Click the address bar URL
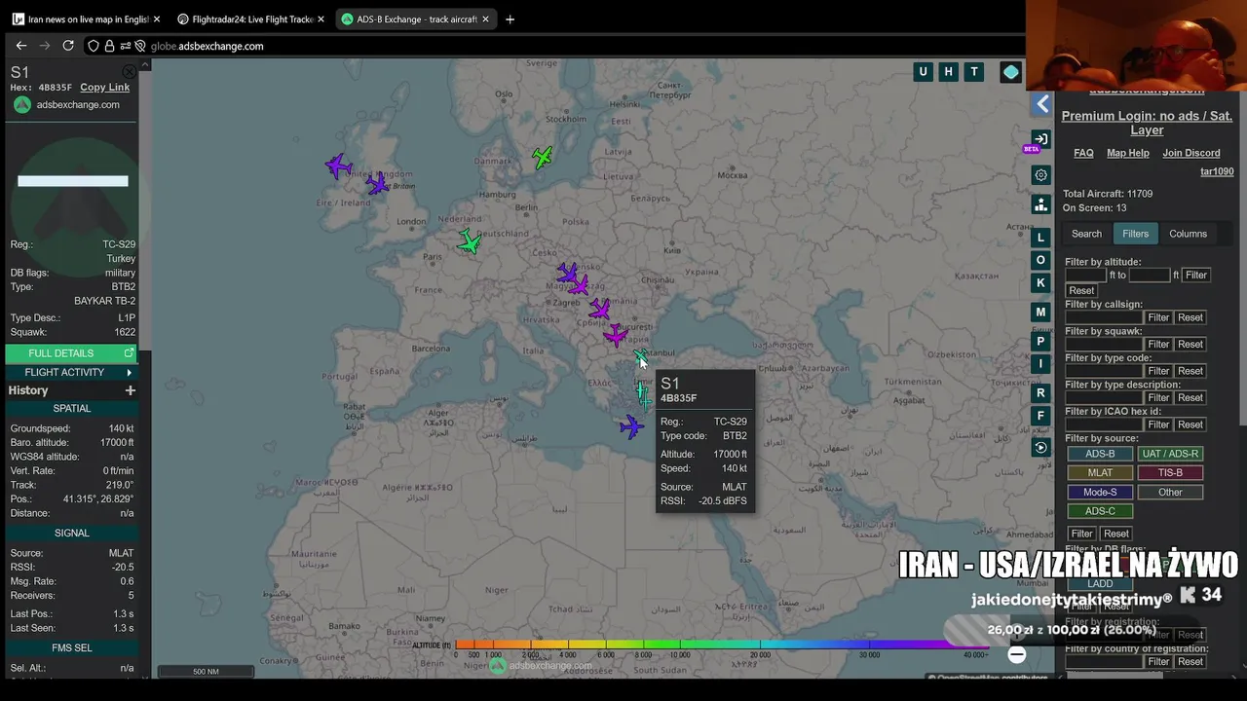The width and height of the screenshot is (1247, 701). point(207,46)
